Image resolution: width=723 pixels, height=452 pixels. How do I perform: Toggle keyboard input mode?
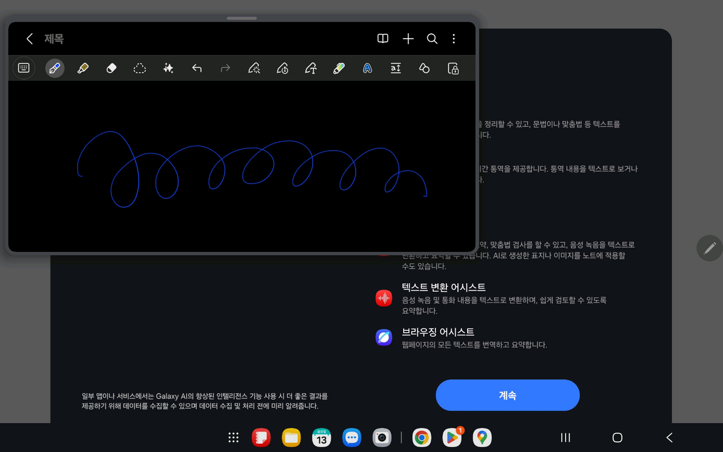23,68
